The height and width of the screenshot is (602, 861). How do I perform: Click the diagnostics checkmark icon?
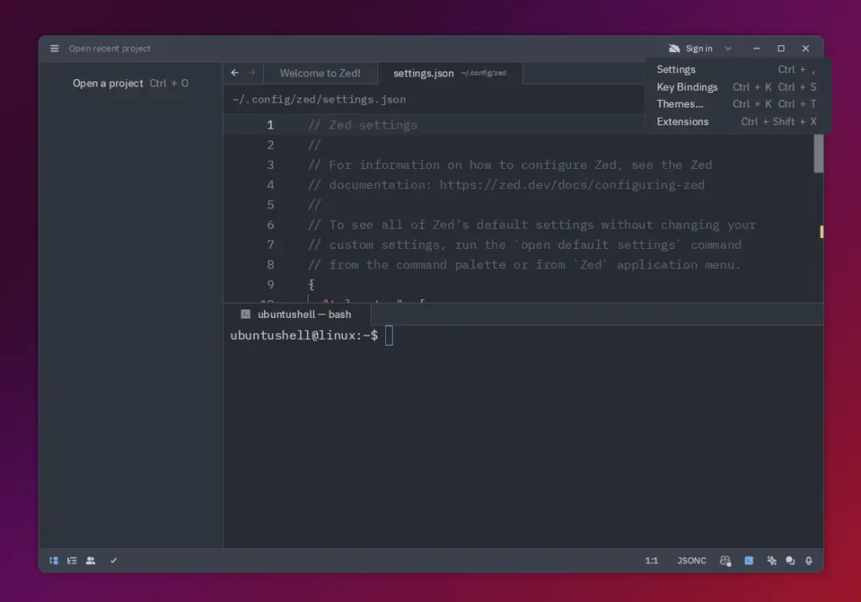click(114, 561)
